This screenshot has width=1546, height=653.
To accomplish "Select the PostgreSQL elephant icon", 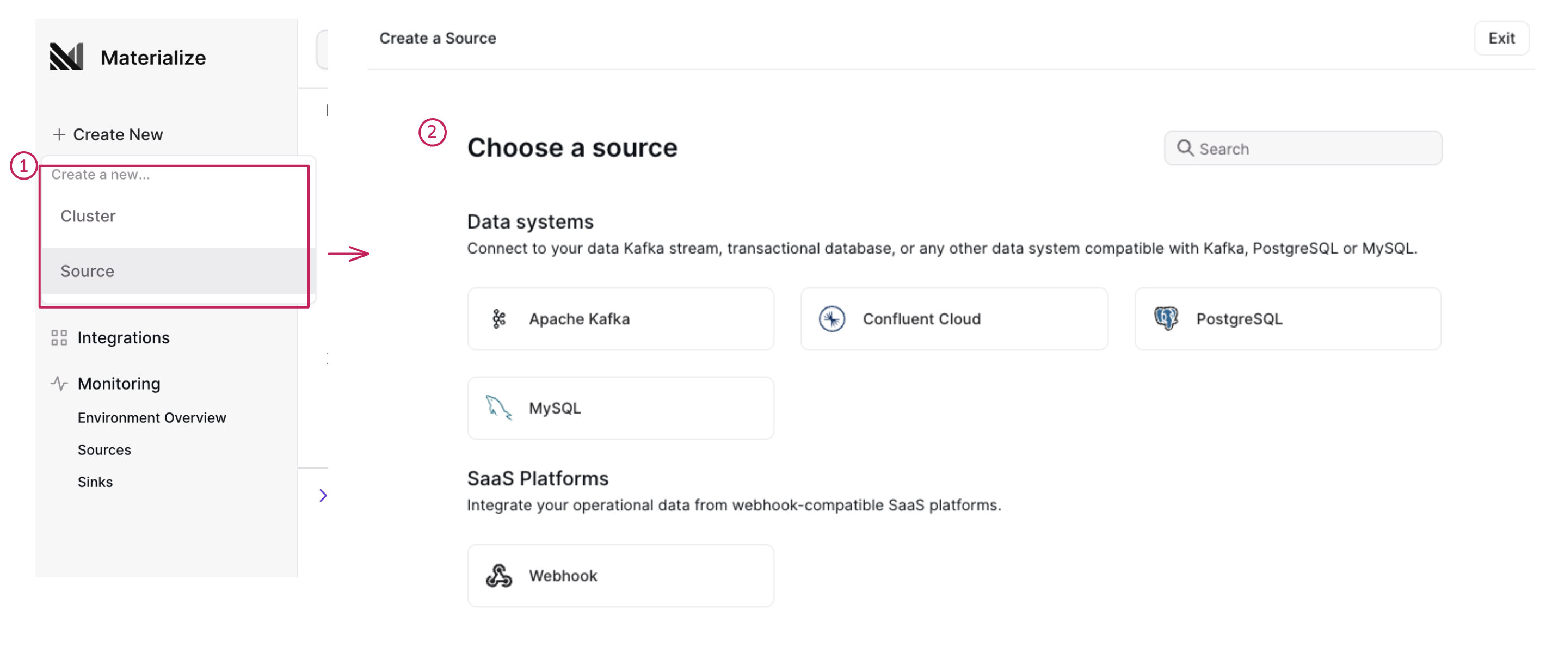I will (1165, 319).
